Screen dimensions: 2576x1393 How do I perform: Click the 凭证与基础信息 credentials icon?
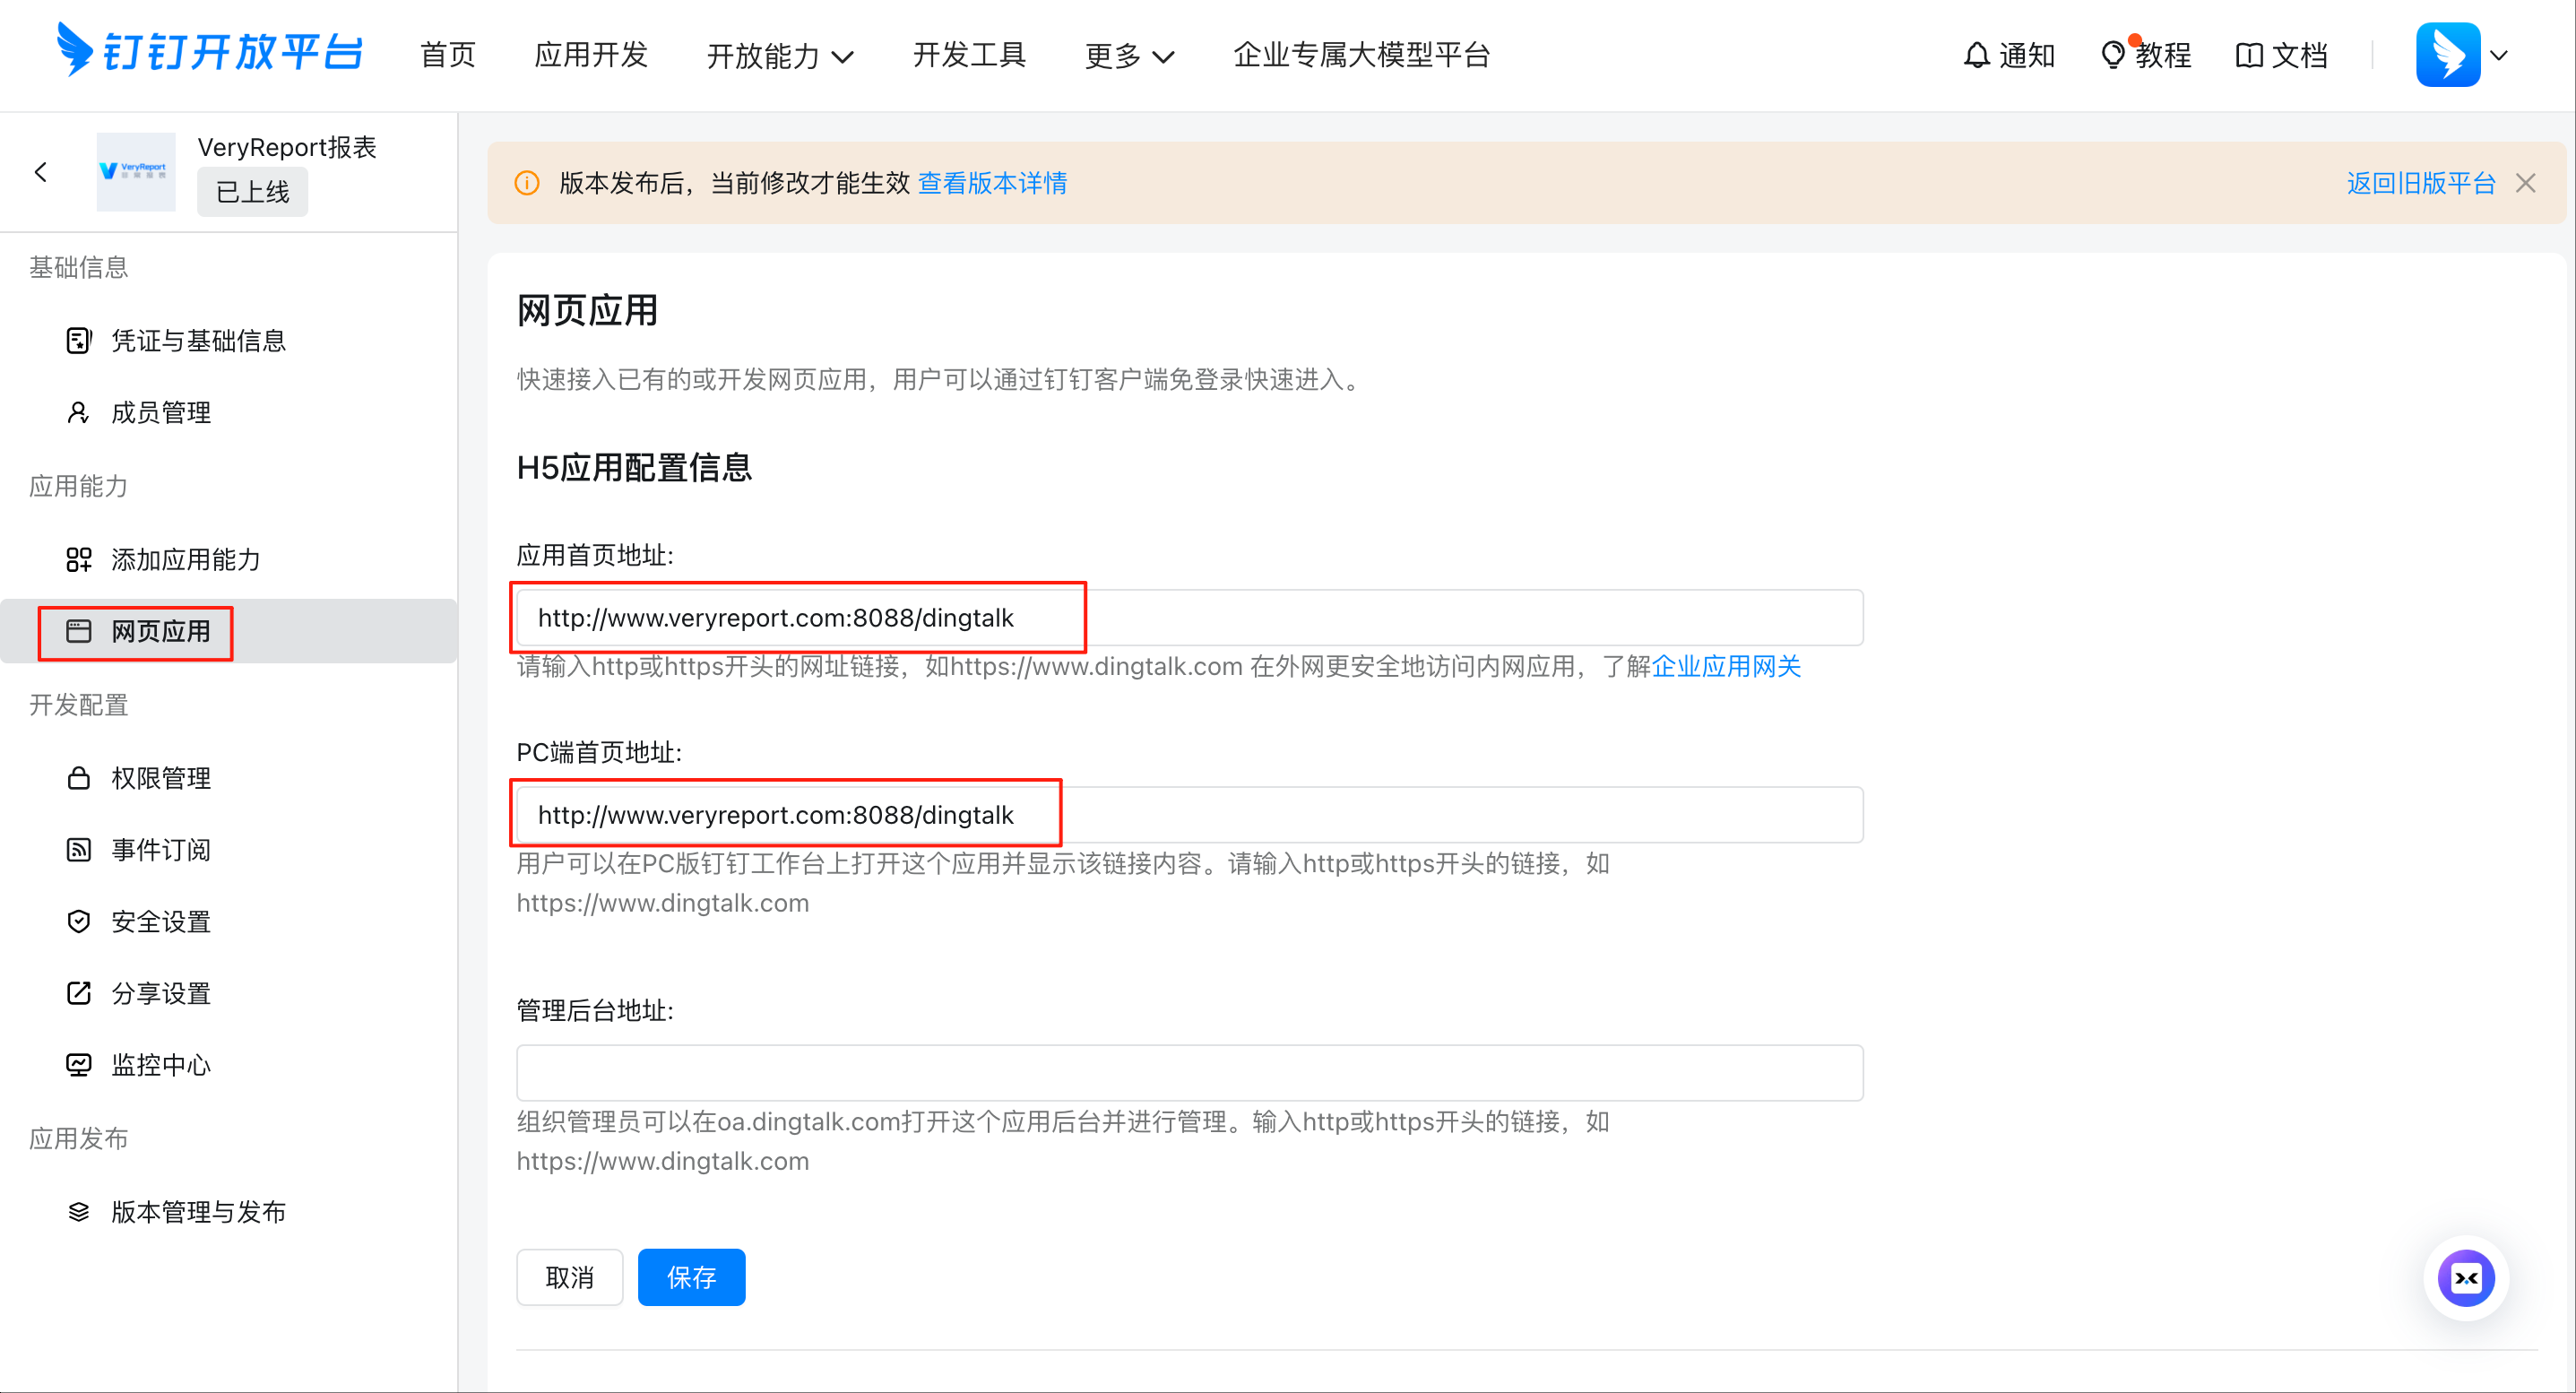pos(79,341)
